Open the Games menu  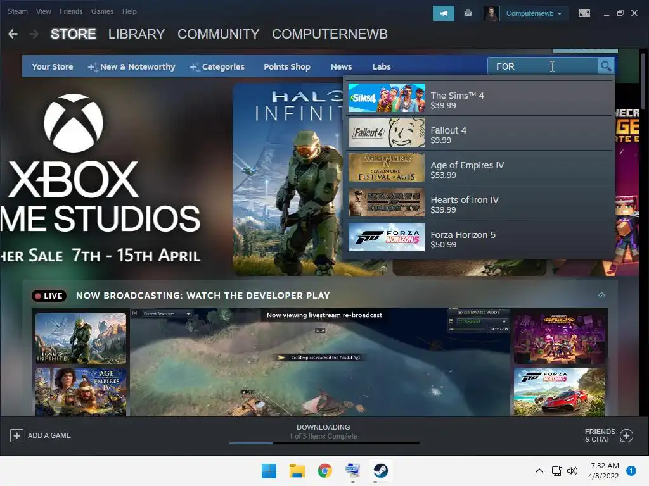pyautogui.click(x=102, y=11)
